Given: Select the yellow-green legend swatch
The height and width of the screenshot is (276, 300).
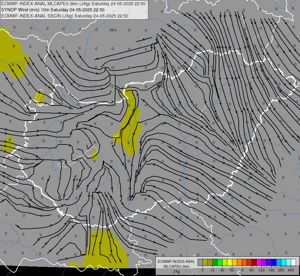Looking at the screenshot, I should [225, 263].
